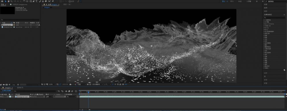The height and width of the screenshot is (111, 287).
Task: Toggle the hide shy layers switch in timeline
Action: pos(66,91)
